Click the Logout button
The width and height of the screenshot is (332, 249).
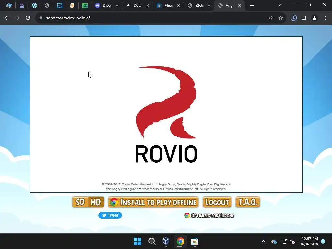217,202
